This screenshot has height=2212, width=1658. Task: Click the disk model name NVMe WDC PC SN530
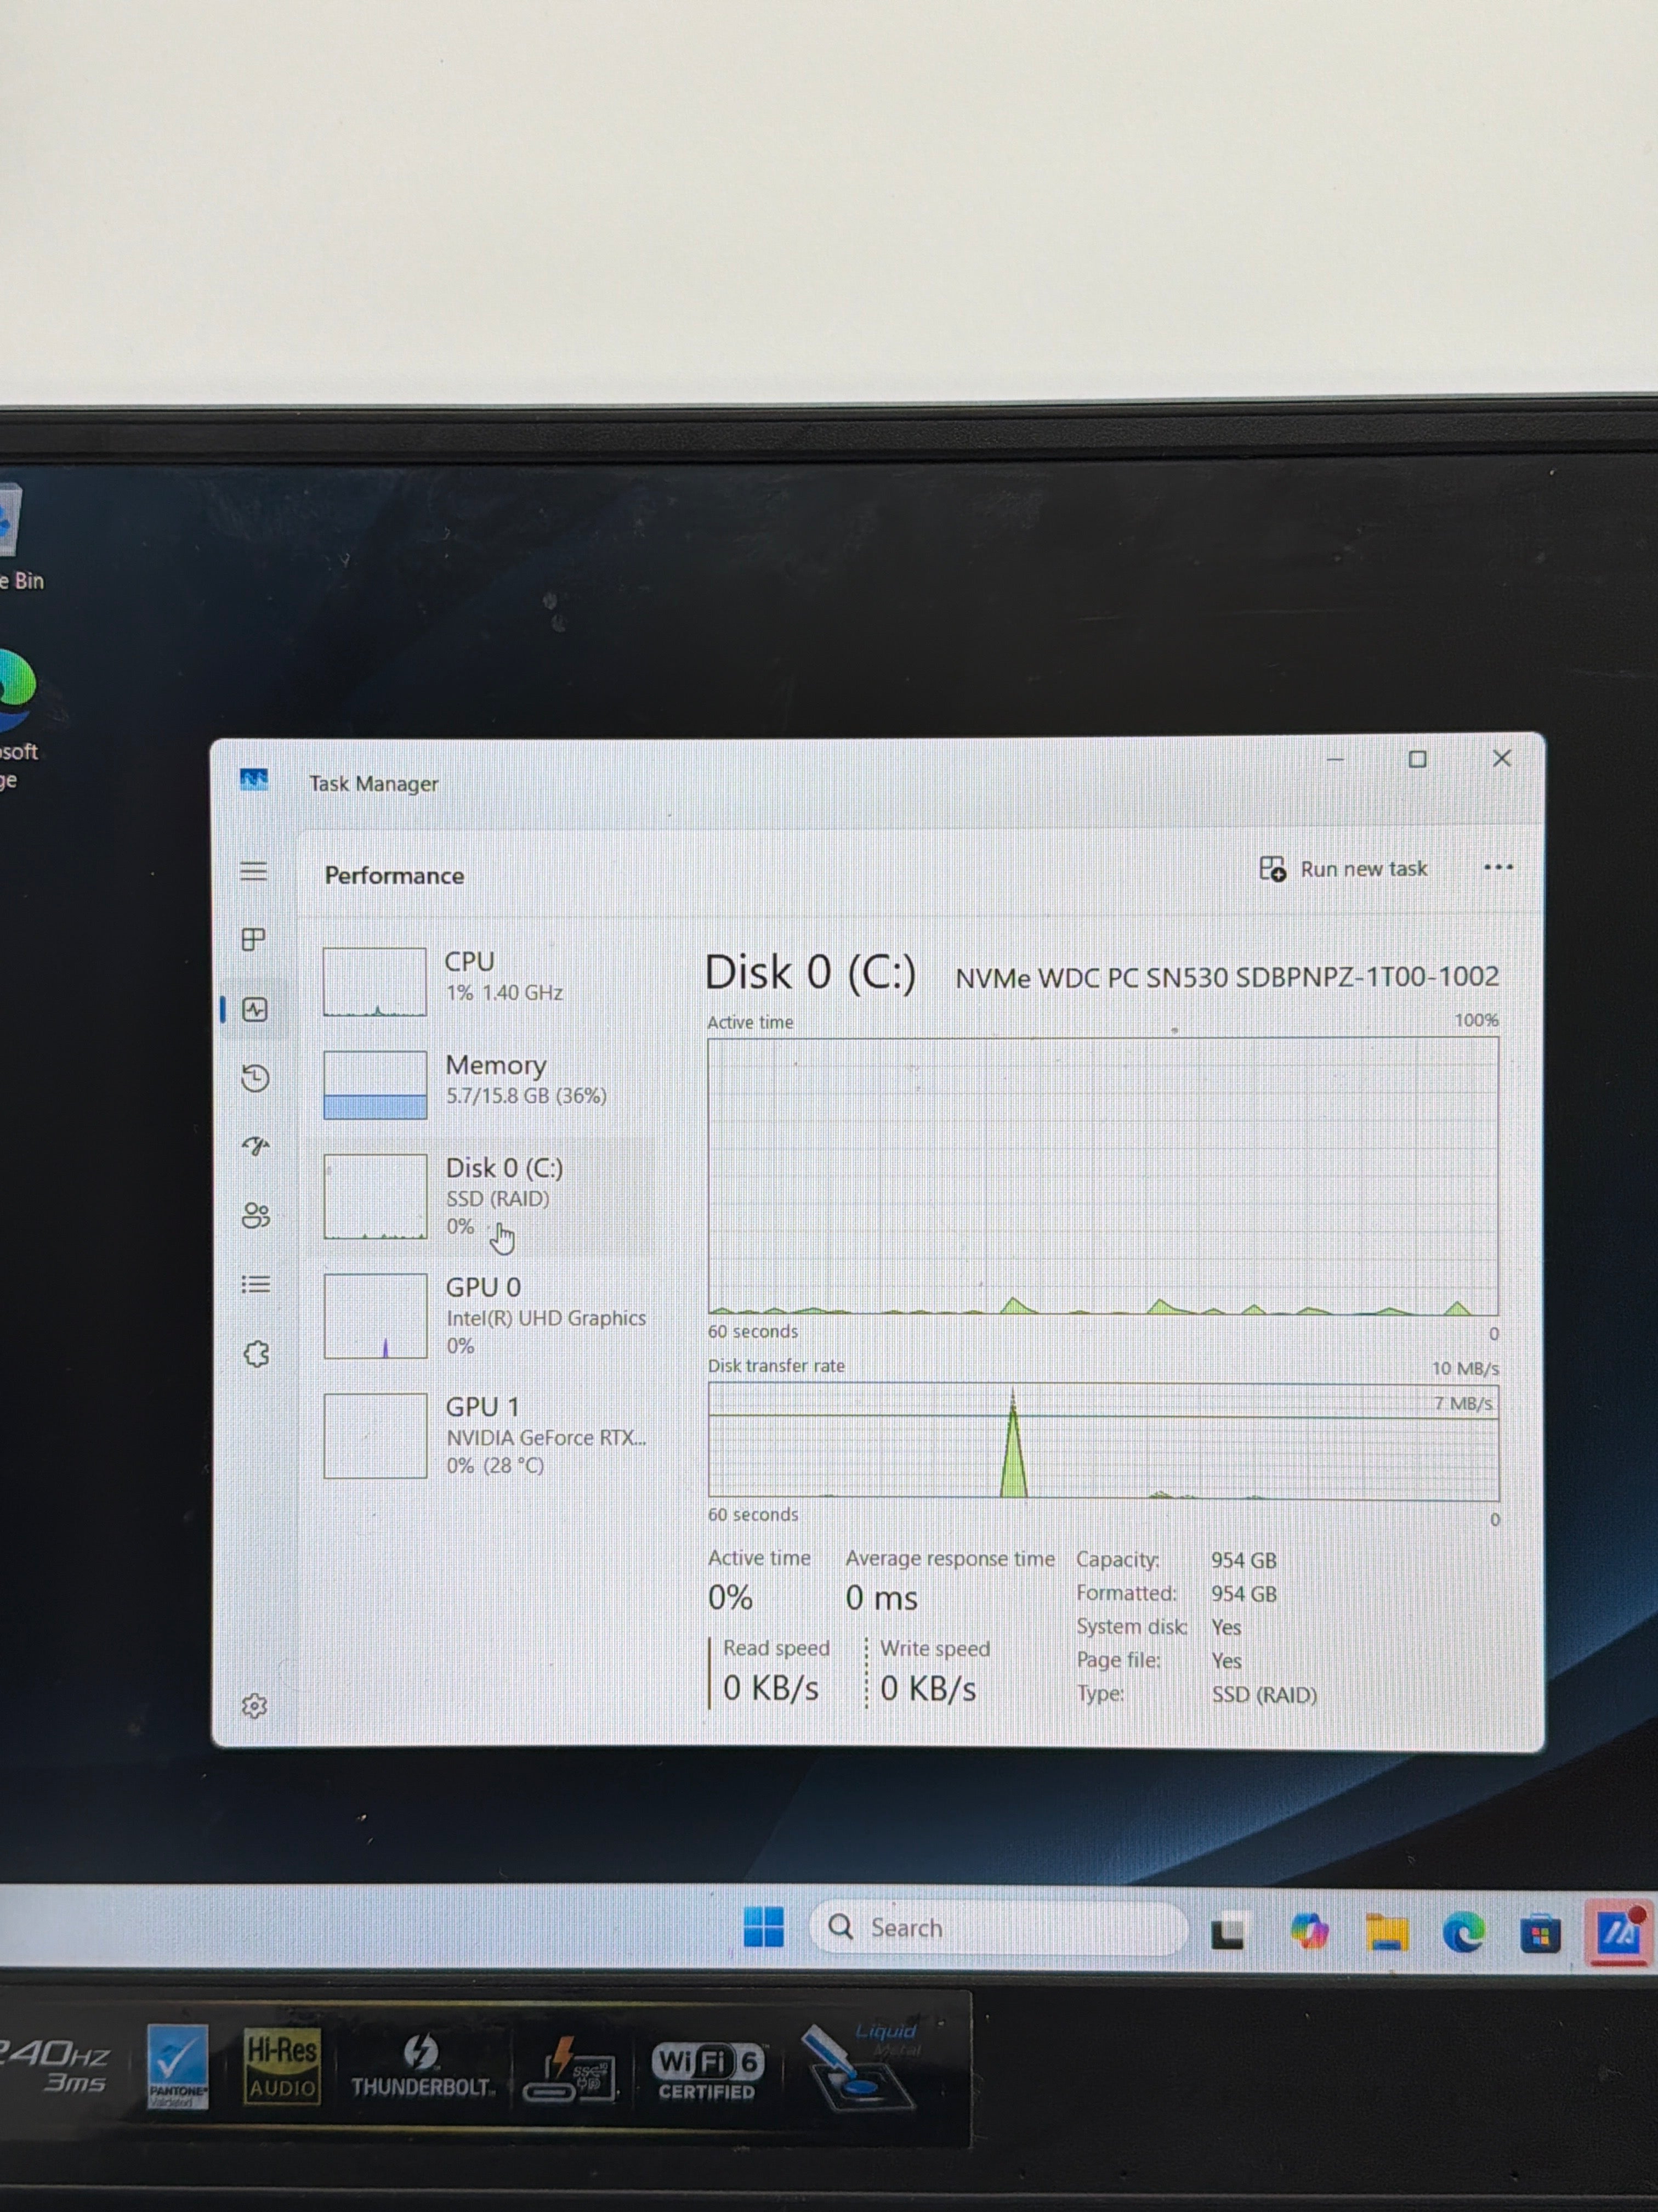click(x=1227, y=977)
